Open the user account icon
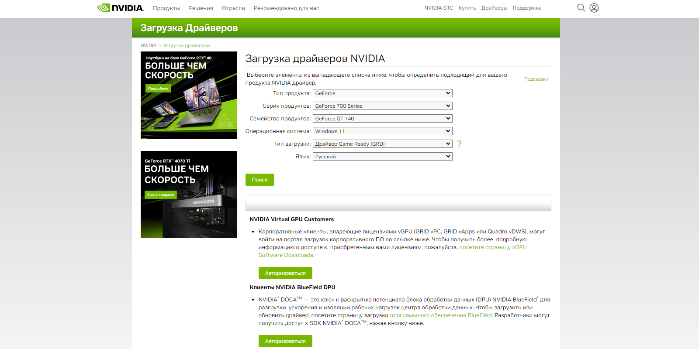Viewport: 699px width, 349px height. click(x=594, y=8)
